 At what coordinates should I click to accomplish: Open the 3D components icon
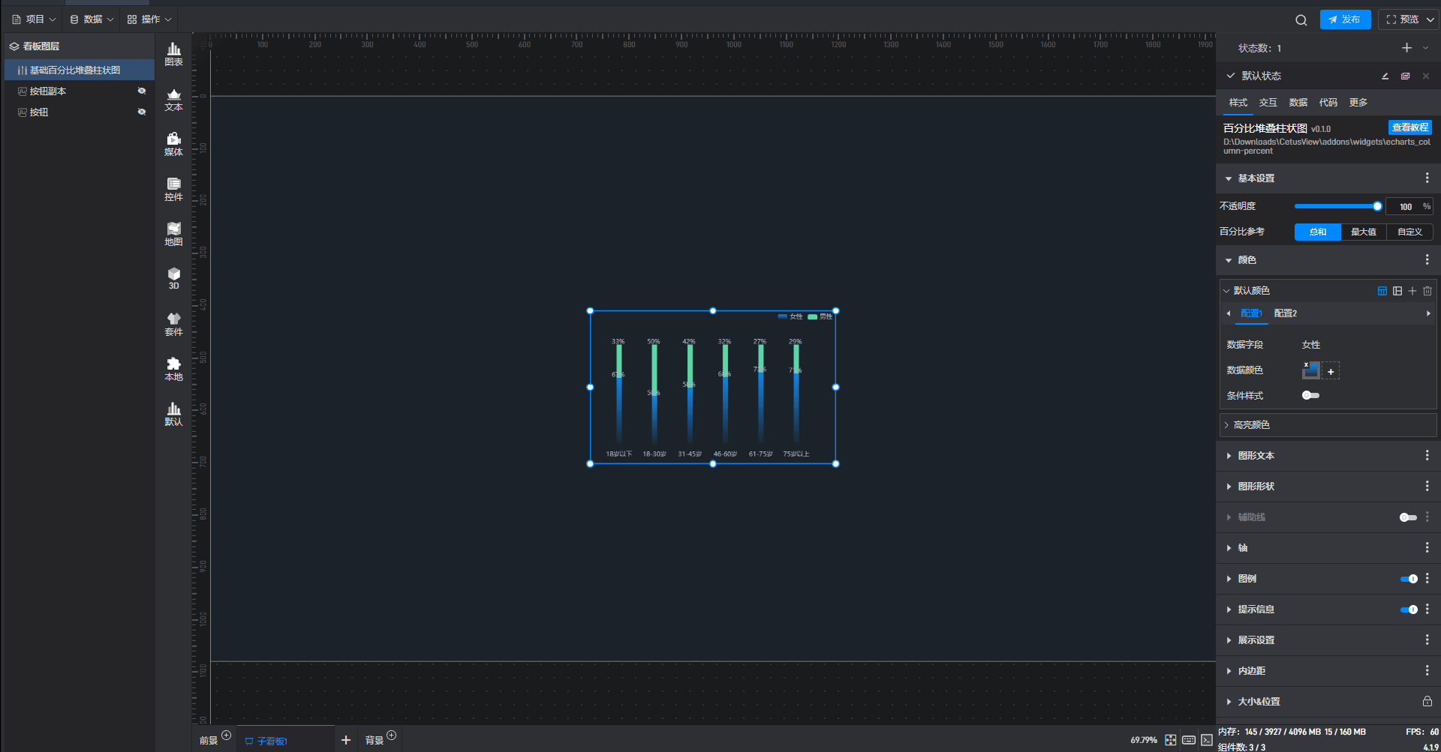click(173, 278)
